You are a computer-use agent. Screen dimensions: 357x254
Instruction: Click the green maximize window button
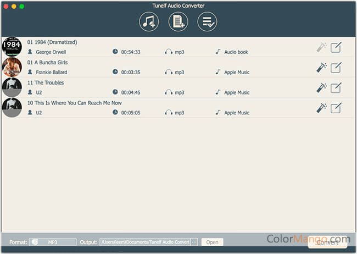[22, 7]
